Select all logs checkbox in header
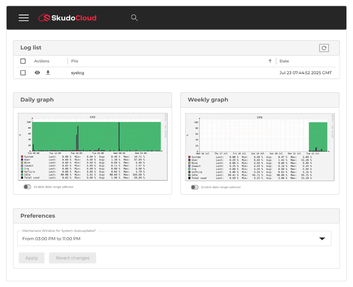This screenshot has height=287, width=353. click(23, 61)
